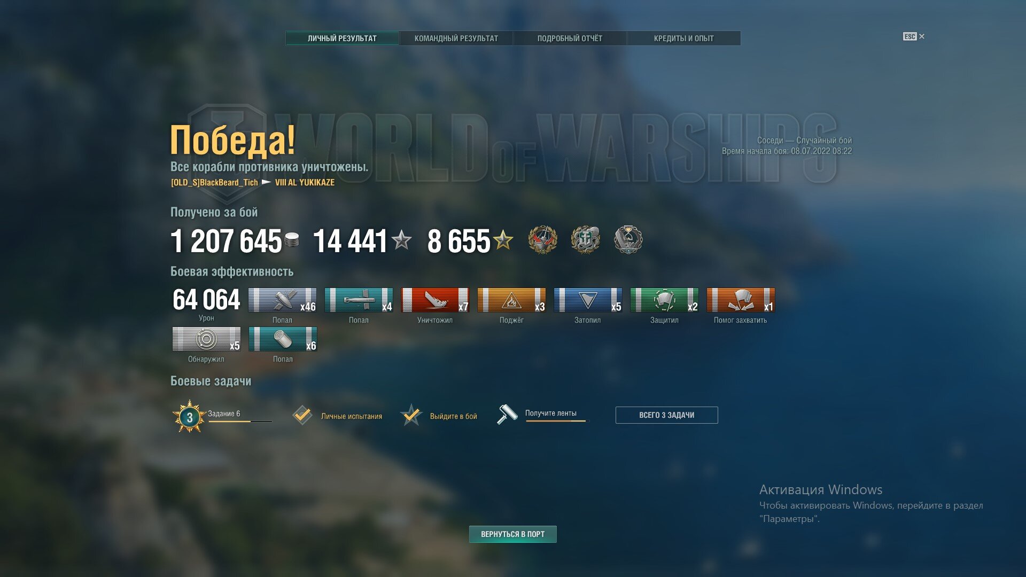Close the results screen via ESC X
The width and height of the screenshot is (1026, 577).
[914, 36]
